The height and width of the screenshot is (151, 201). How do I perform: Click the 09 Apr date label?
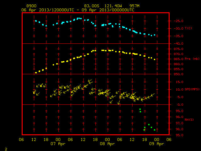pyautogui.click(x=157, y=144)
